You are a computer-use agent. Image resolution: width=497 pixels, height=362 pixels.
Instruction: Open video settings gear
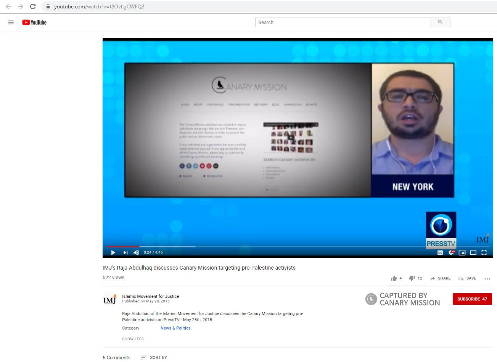pos(451,252)
